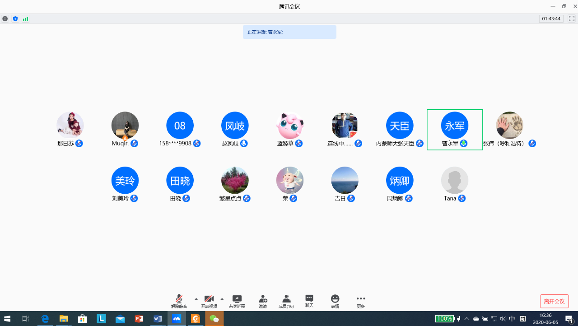
Task: Open Word from the Windows taskbar
Action: coord(158,319)
